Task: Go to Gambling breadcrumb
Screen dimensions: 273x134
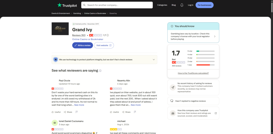Action: pyautogui.click(x=77, y=13)
